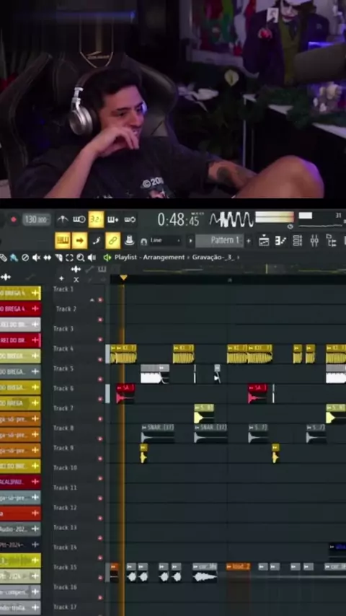Click the Gravação clip name in breadcrumb
Screen dimensions: 346x616
[x=213, y=258]
